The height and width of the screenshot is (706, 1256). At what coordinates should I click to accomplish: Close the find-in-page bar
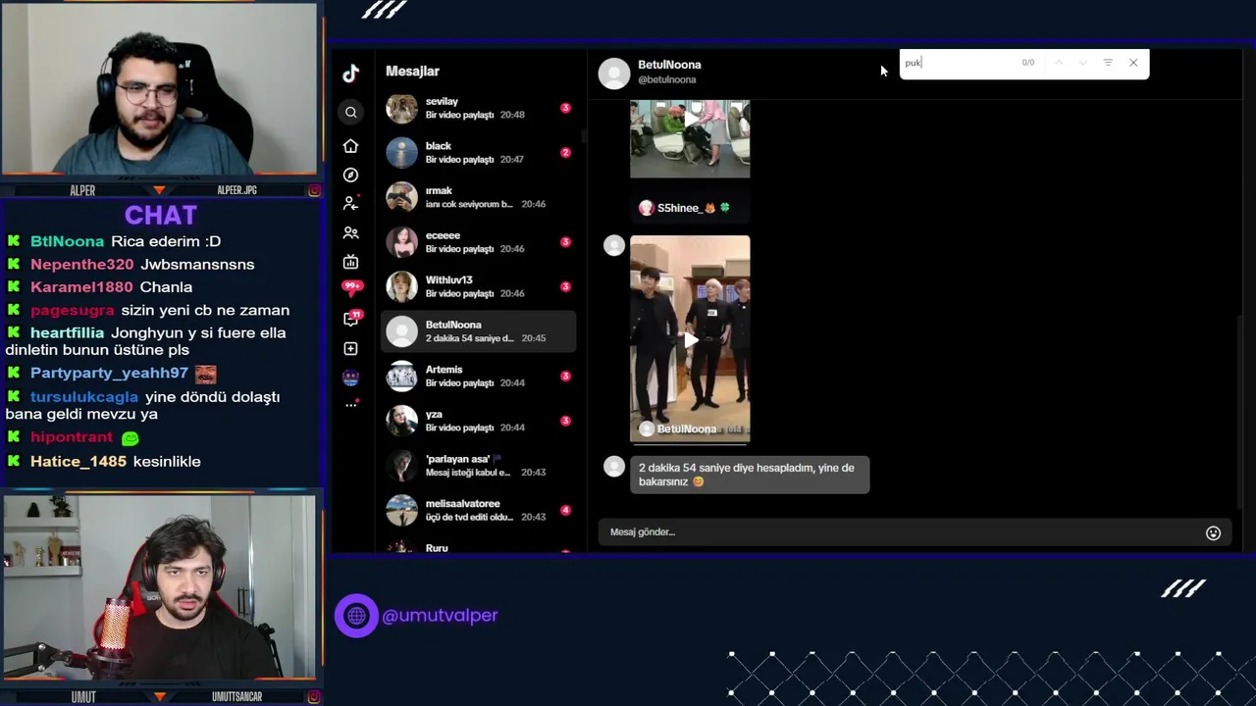1133,63
